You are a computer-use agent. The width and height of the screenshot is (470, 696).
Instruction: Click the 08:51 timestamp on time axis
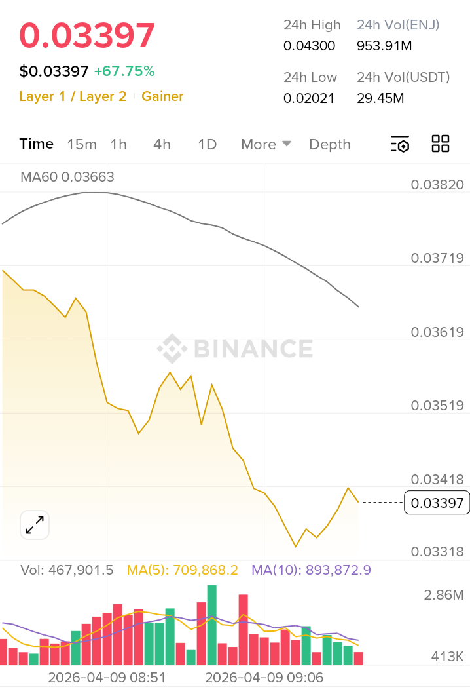tap(107, 678)
